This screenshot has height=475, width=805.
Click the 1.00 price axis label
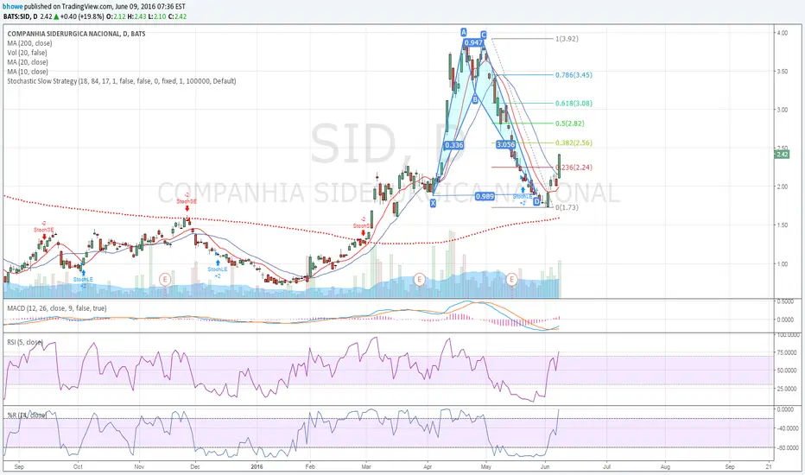point(782,264)
